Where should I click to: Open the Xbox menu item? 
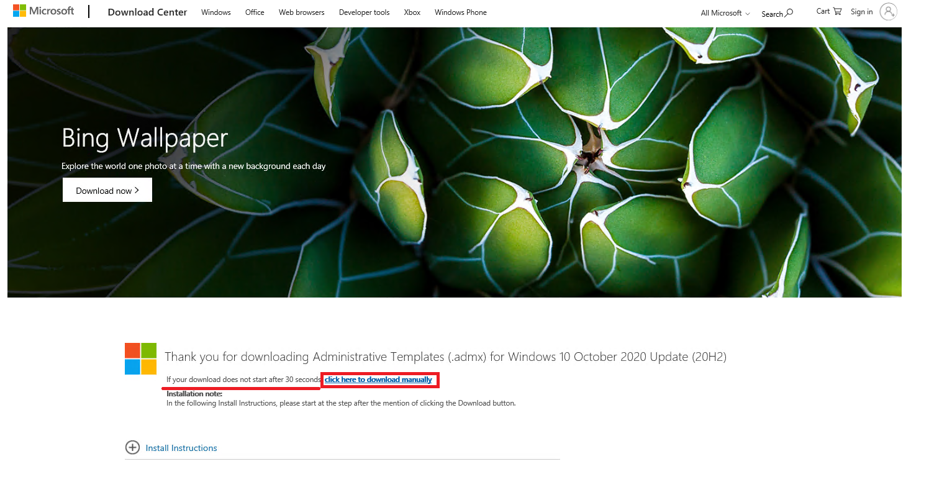[412, 12]
